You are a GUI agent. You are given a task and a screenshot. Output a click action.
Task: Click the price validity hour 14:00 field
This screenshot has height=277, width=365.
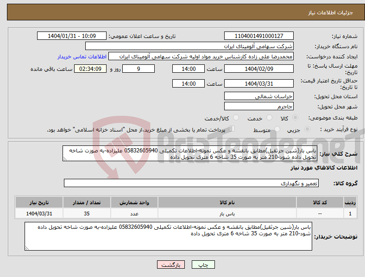tap(189, 83)
